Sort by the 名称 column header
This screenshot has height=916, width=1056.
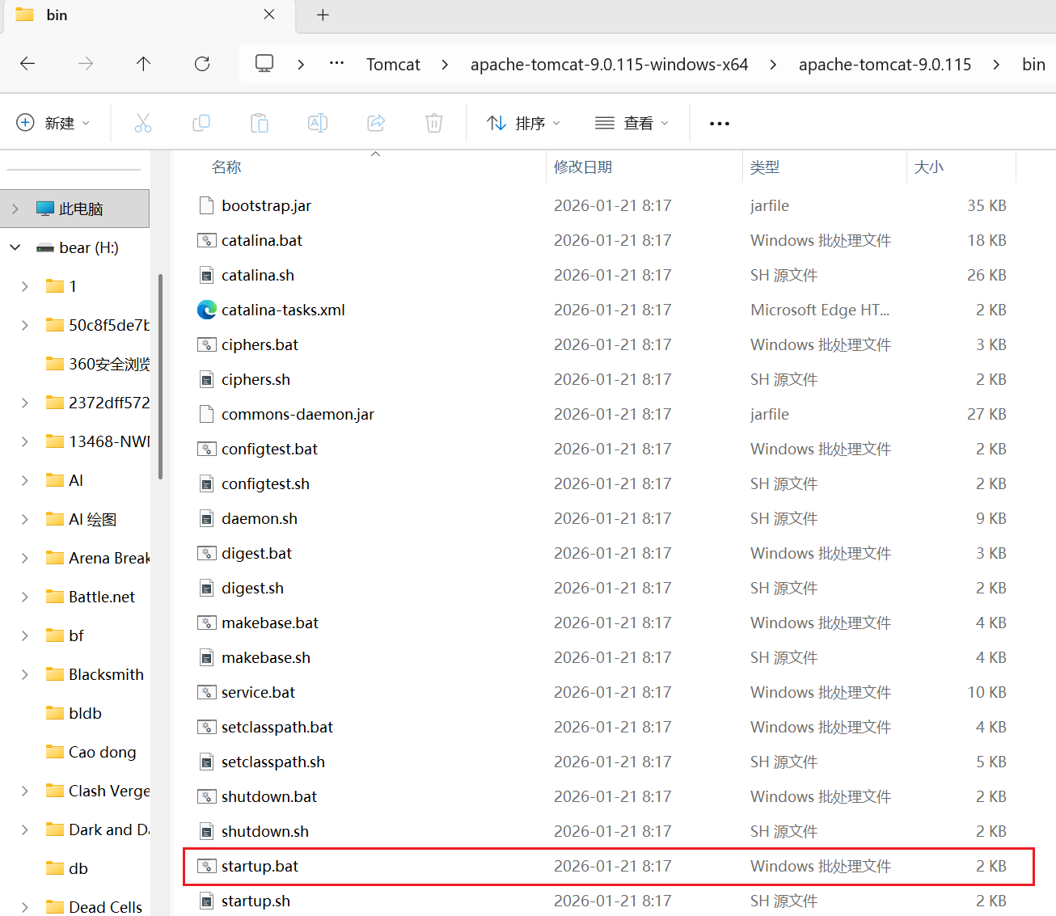pyautogui.click(x=226, y=167)
